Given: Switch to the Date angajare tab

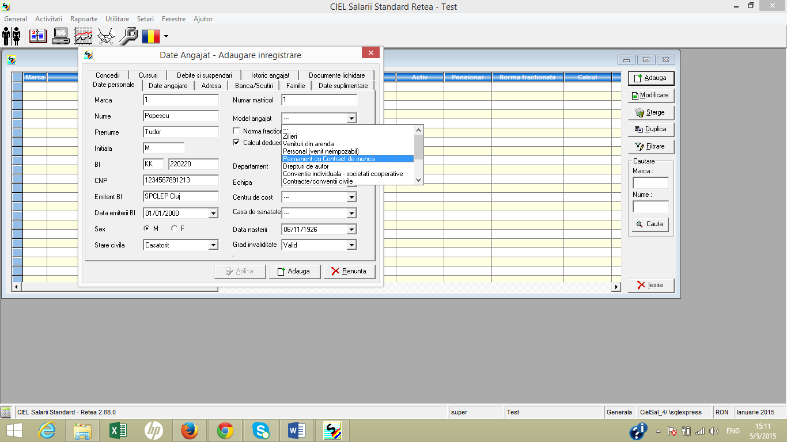Looking at the screenshot, I should point(168,86).
